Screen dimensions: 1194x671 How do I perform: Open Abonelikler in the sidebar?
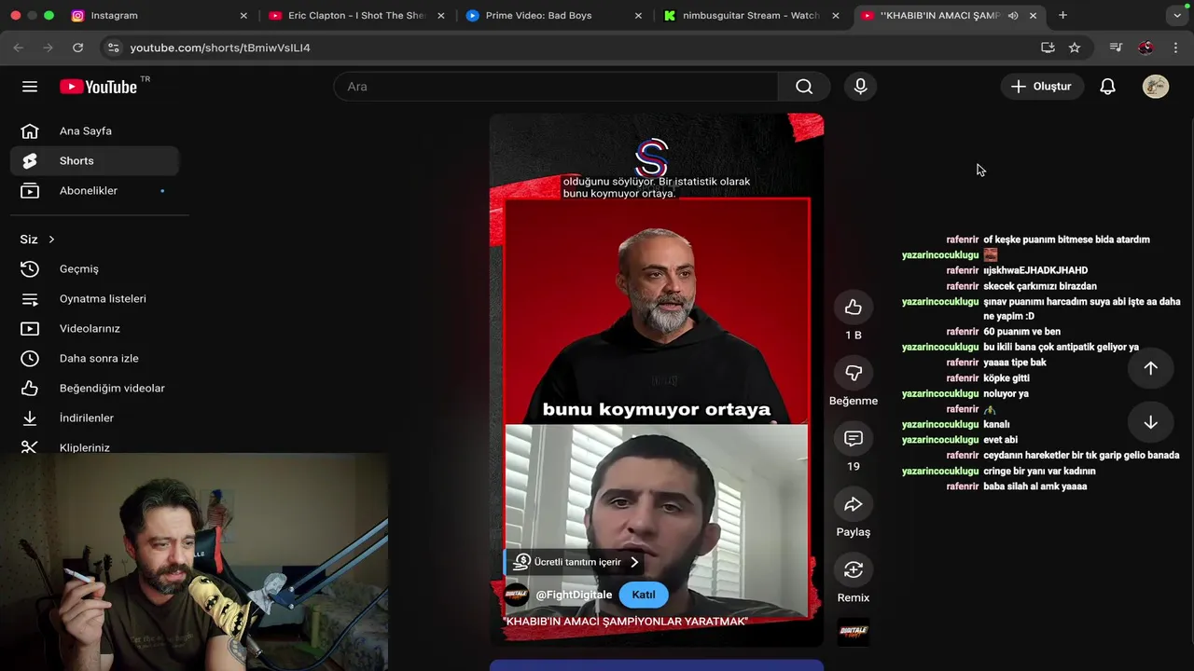[95, 191]
